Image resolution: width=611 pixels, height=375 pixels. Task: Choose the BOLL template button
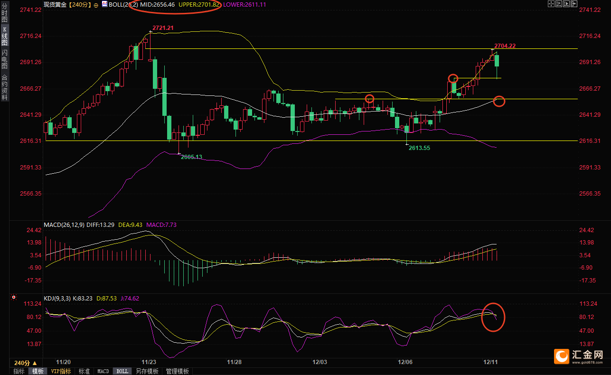[122, 371]
